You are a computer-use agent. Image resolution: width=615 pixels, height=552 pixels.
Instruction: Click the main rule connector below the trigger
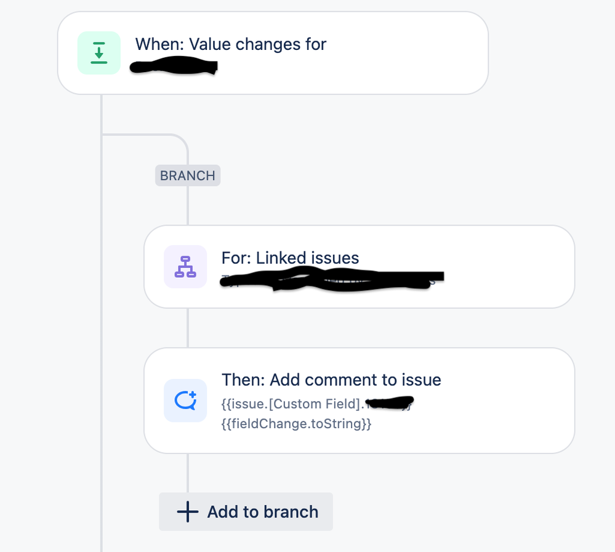102,114
